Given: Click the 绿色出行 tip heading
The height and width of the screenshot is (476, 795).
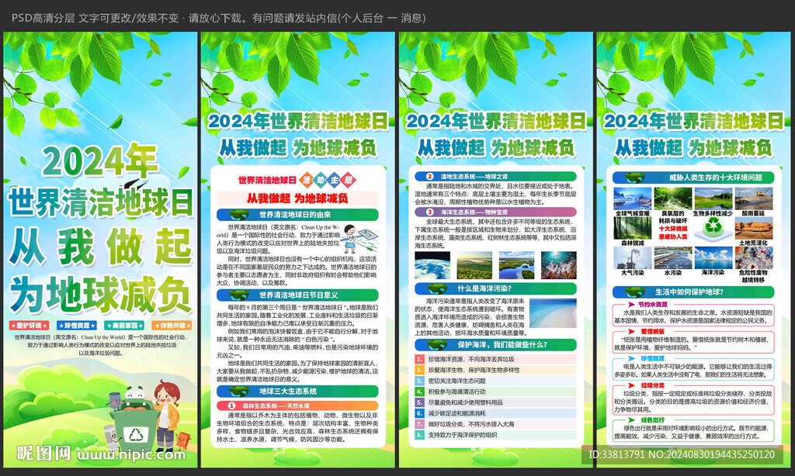Looking at the screenshot, I should (x=652, y=419).
